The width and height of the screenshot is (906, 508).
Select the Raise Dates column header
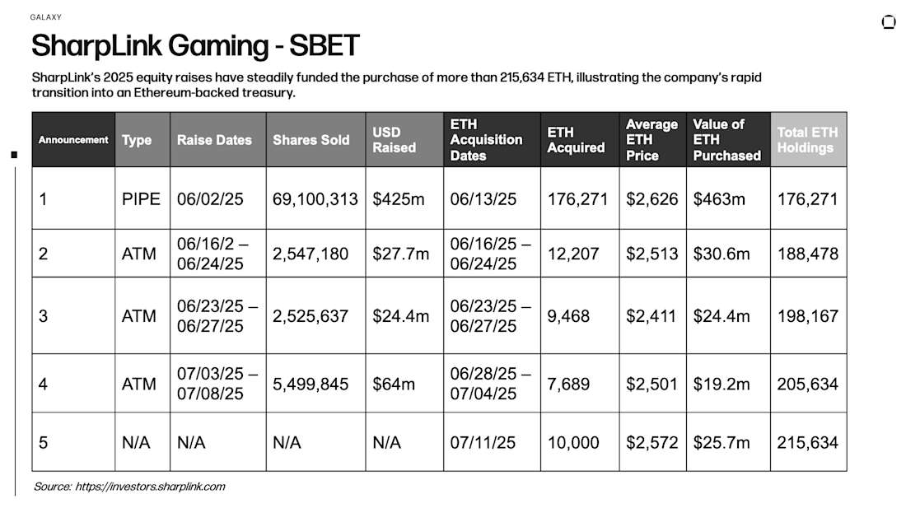pos(217,140)
